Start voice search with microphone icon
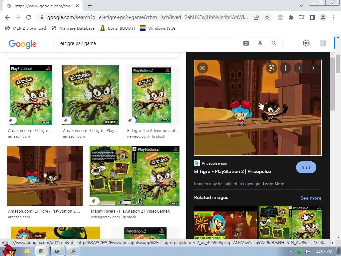 point(260,43)
